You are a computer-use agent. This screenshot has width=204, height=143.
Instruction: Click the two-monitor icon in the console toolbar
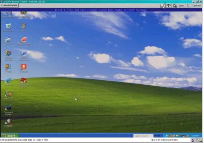point(169,5)
